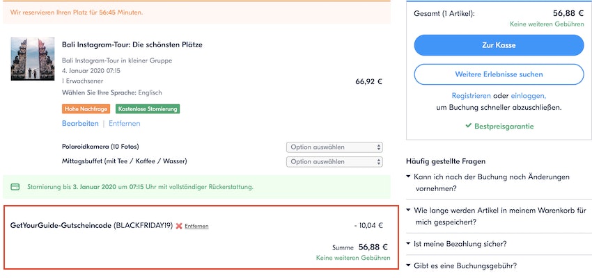Click 'Entfernen' next to voucher code

(196, 226)
